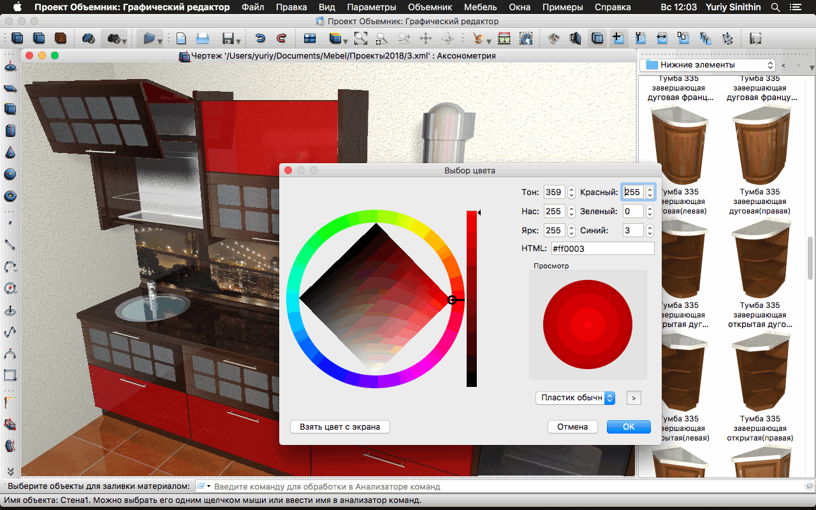Open the Справка menu
Viewport: 816px width, 510px height.
[613, 8]
